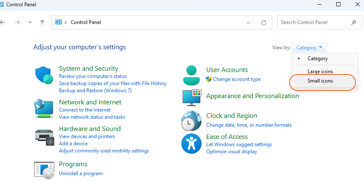
Task: Click the search magnifier icon
Action: (353, 22)
